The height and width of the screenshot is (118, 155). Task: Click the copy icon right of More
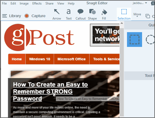click(x=148, y=16)
